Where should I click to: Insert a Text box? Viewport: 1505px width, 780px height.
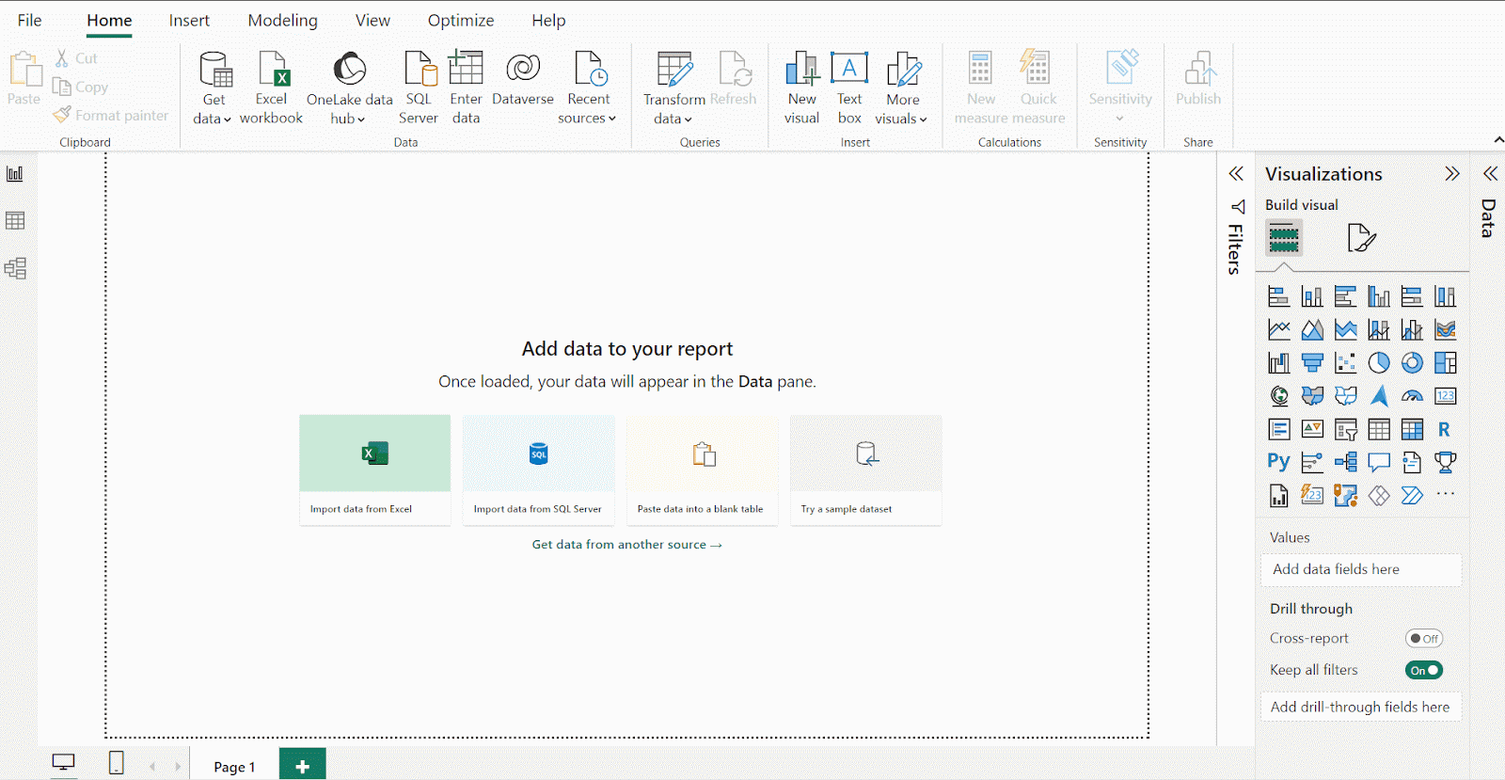tap(849, 88)
